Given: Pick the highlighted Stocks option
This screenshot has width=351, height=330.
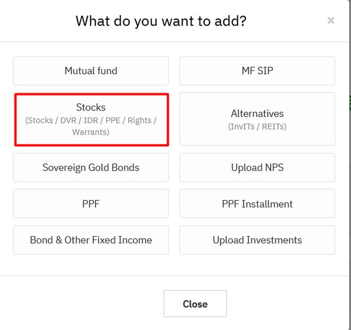Looking at the screenshot, I should coord(91,120).
